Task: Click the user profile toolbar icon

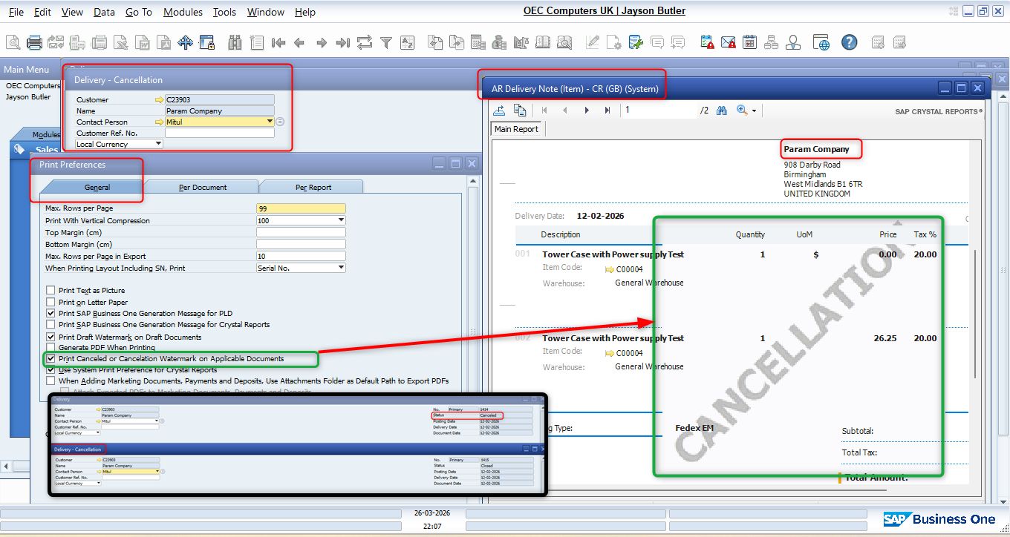Action: coord(793,42)
